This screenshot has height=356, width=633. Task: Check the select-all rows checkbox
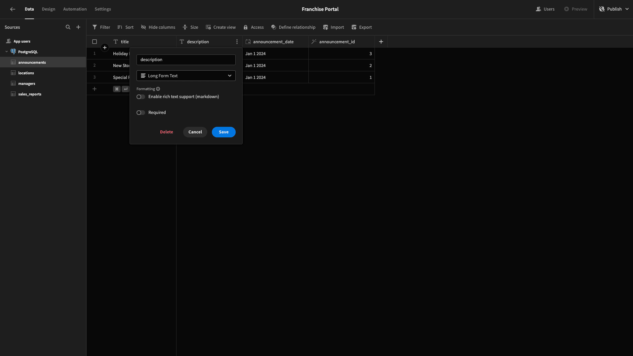[x=95, y=42]
